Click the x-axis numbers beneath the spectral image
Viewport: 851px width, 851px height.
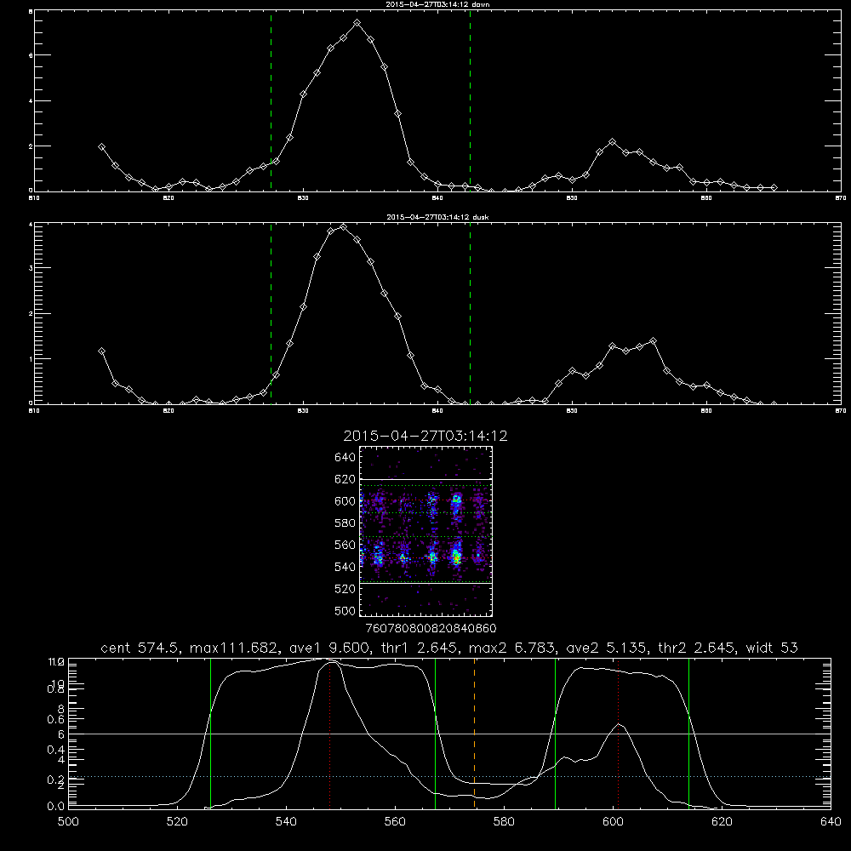point(431,629)
